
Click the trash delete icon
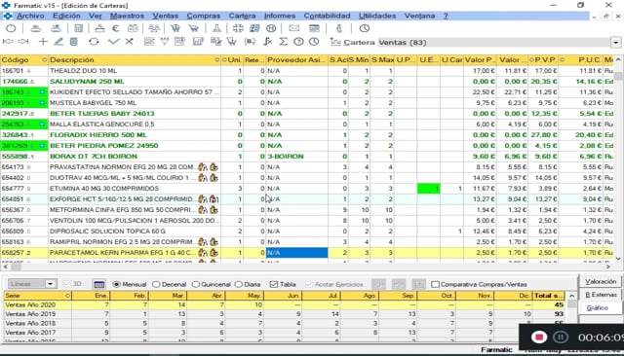[74, 42]
